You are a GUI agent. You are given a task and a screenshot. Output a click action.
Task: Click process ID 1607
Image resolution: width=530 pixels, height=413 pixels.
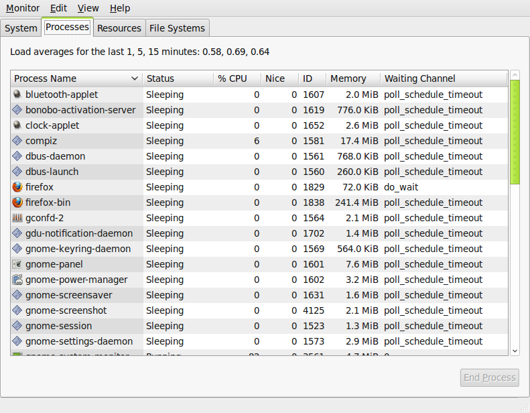tap(314, 95)
